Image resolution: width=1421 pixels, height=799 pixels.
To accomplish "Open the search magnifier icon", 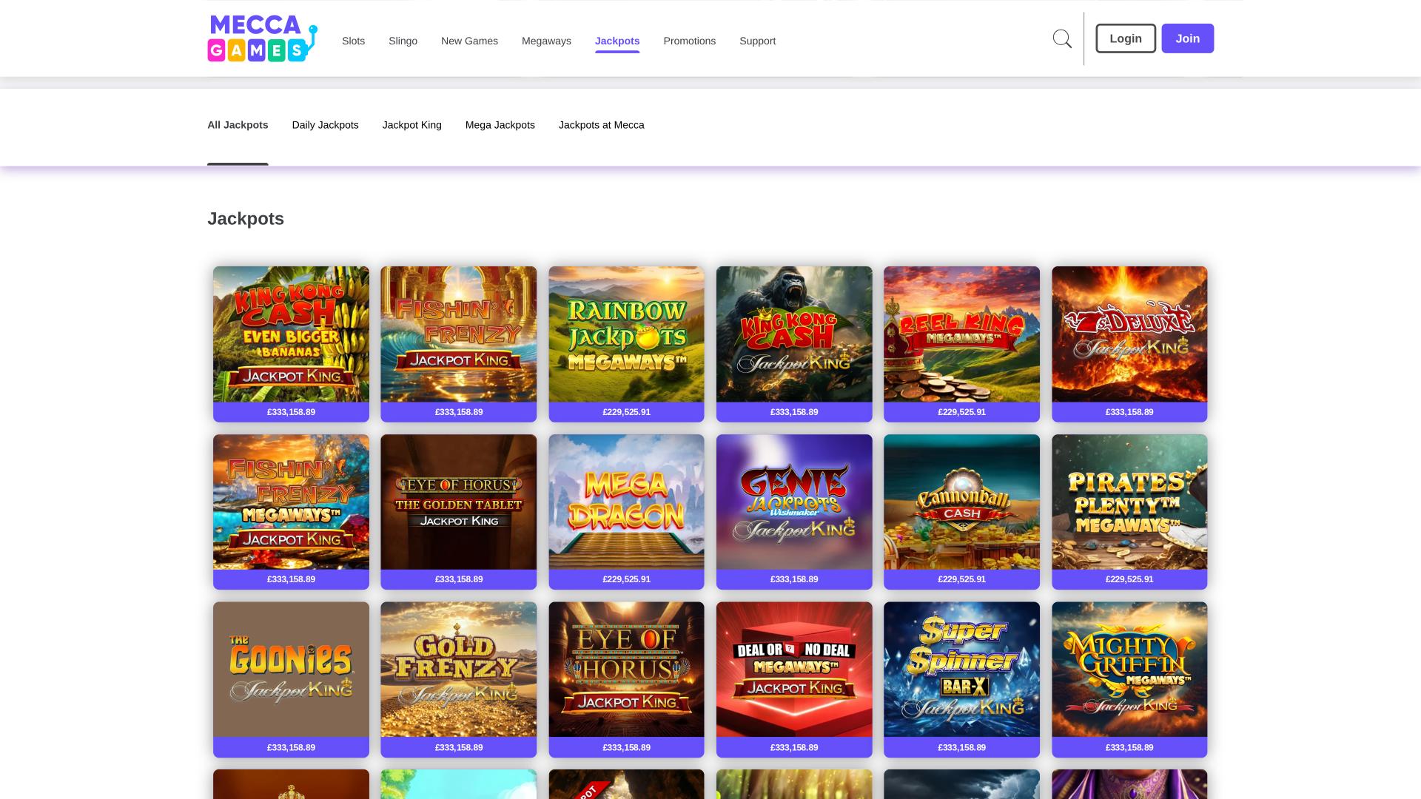I will click(x=1062, y=39).
